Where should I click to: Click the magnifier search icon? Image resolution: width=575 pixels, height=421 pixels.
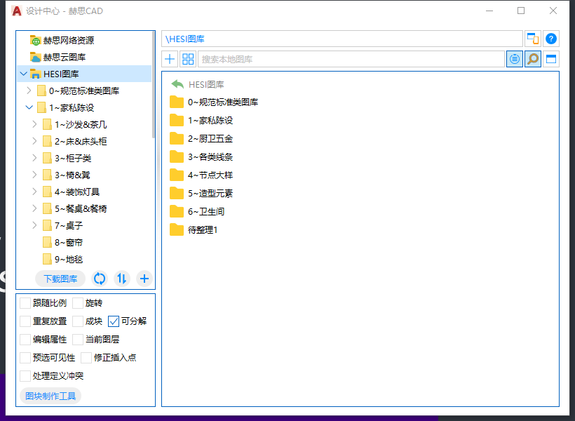(533, 59)
